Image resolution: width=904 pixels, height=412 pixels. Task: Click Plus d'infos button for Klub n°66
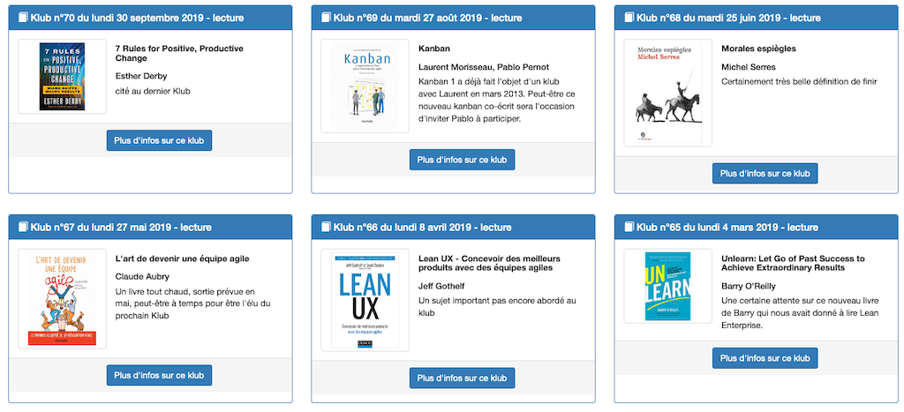point(463,378)
